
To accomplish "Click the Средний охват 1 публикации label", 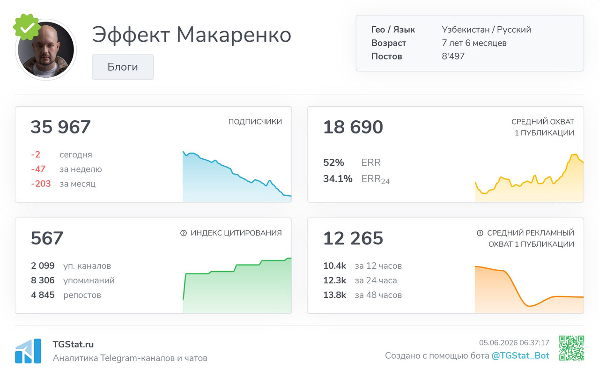I will (543, 127).
